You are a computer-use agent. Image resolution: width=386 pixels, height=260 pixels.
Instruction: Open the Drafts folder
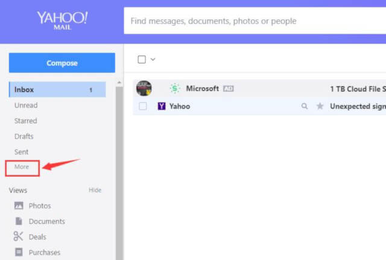tap(24, 137)
